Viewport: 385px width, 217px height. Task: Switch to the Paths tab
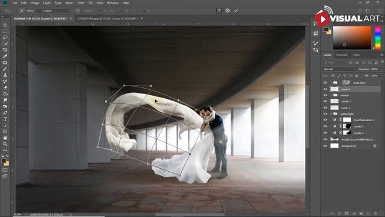point(356,55)
